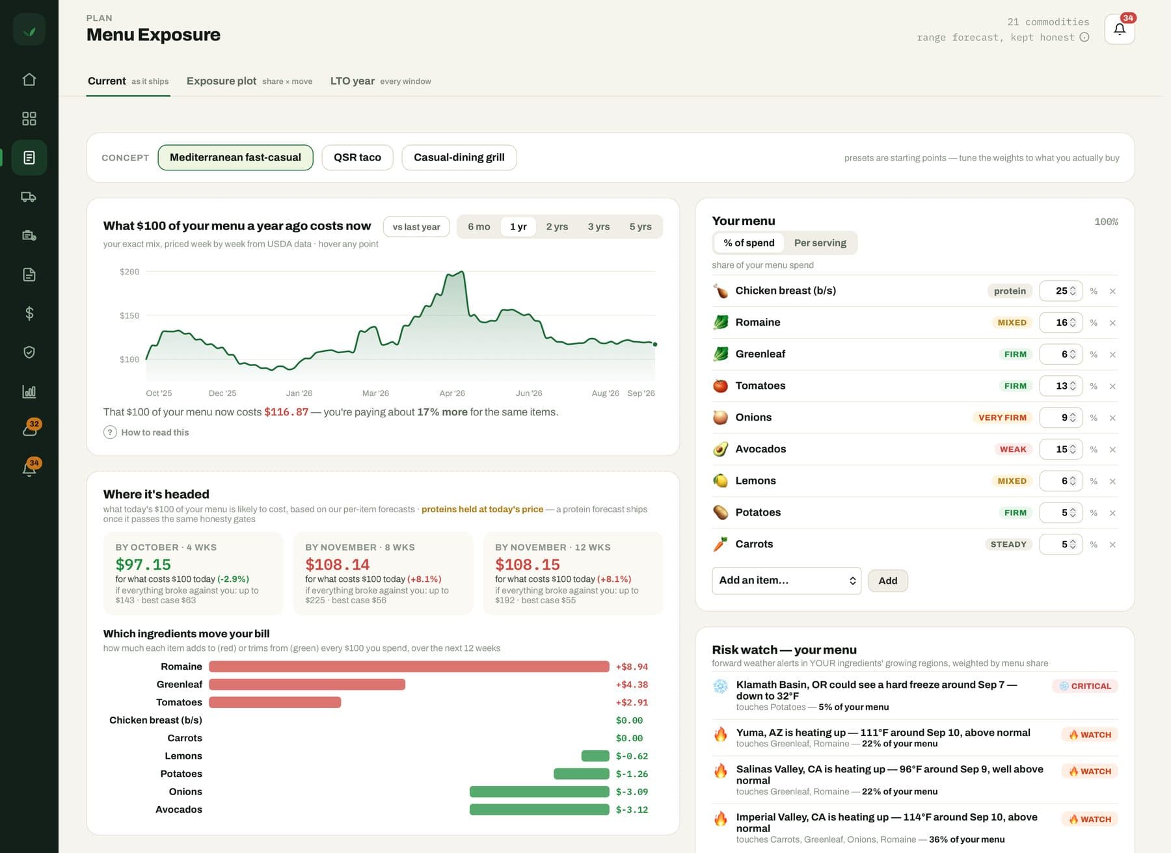Remove Avocados row with its X icon
1171x853 pixels.
point(1112,450)
